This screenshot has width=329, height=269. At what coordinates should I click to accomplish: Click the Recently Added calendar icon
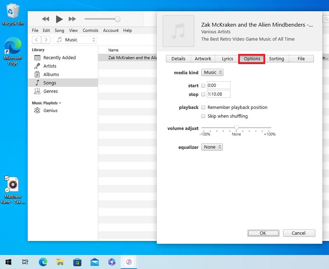click(37, 57)
